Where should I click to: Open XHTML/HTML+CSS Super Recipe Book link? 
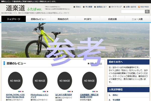pos(15,96)
